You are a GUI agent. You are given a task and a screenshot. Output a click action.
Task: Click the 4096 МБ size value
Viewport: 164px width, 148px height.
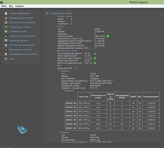coord(94,137)
